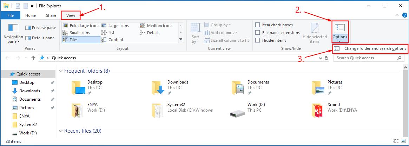Switch to the Share ribbon tab
409x146 pixels.
[x=51, y=15]
